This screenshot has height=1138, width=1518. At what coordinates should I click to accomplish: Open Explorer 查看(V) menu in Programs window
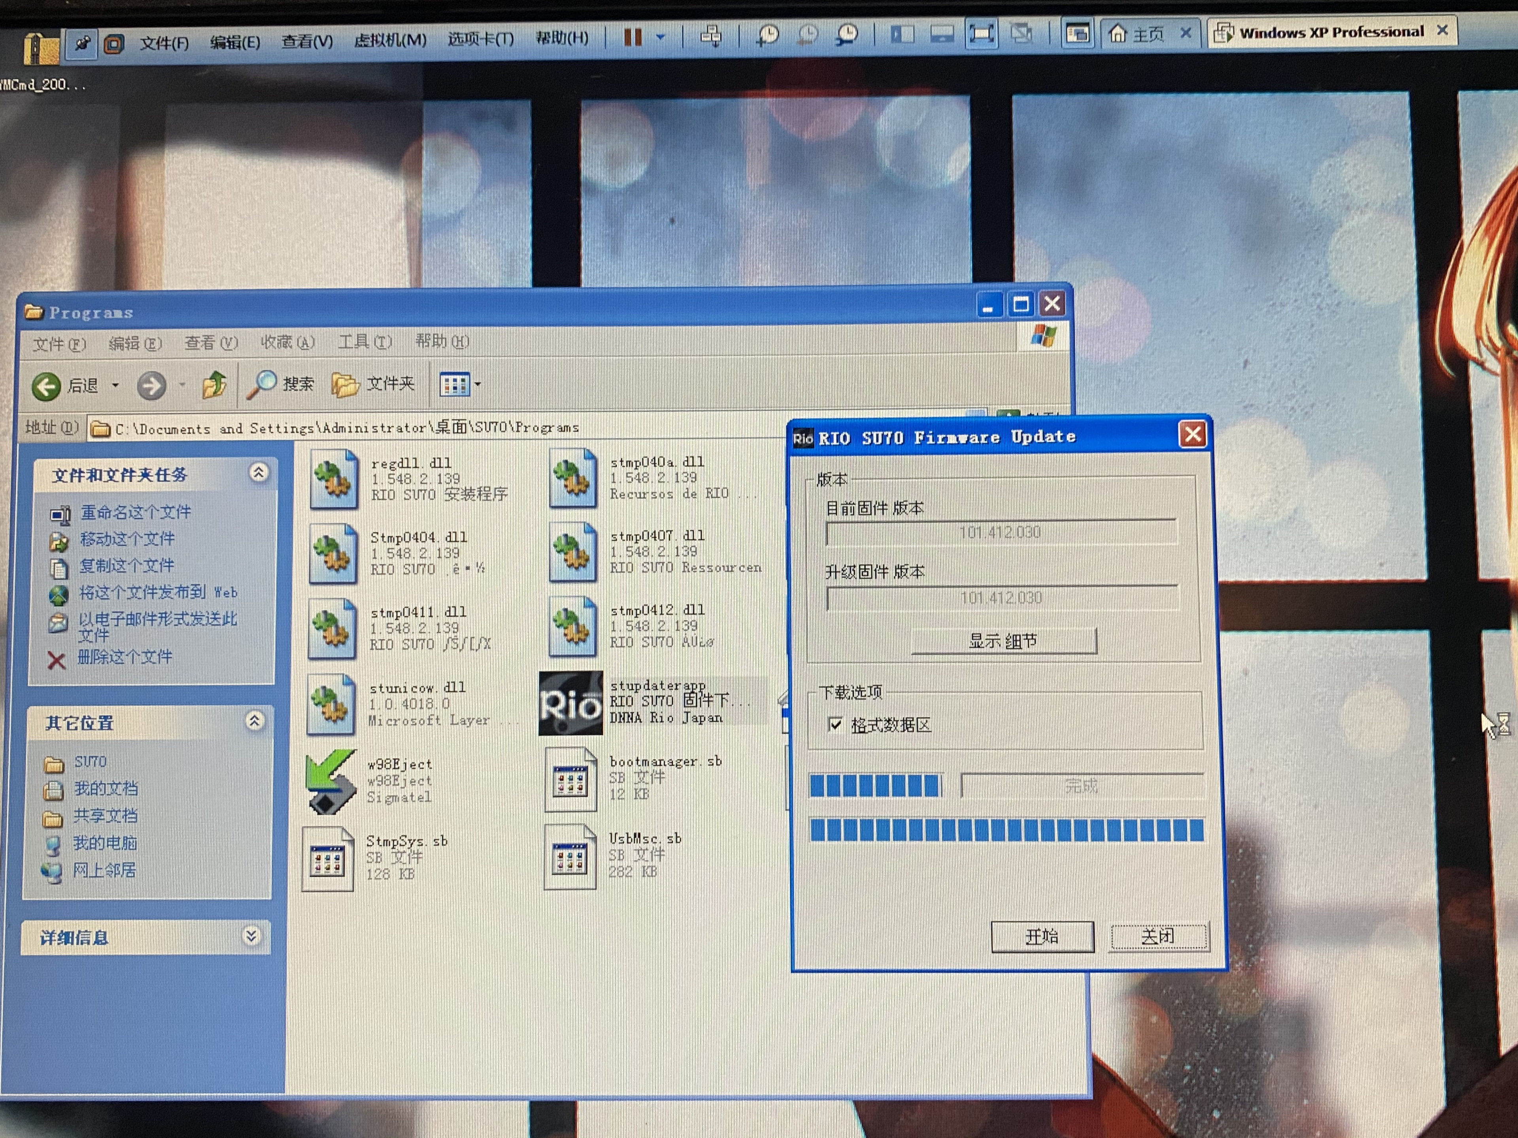pos(211,342)
